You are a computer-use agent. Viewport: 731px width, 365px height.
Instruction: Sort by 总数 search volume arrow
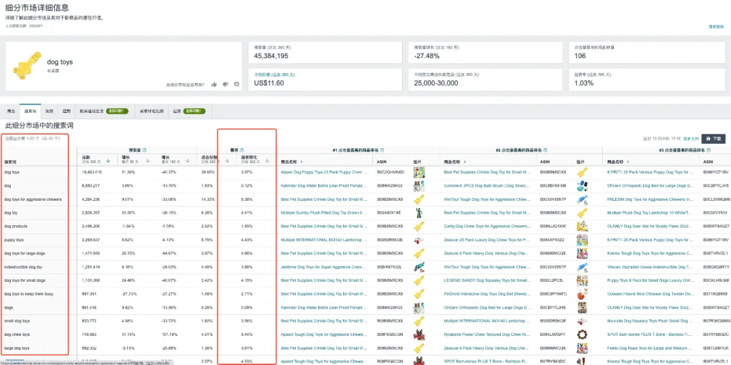[x=108, y=161]
